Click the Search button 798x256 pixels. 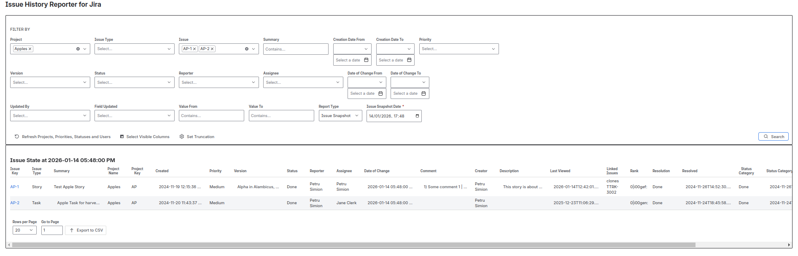(x=774, y=136)
